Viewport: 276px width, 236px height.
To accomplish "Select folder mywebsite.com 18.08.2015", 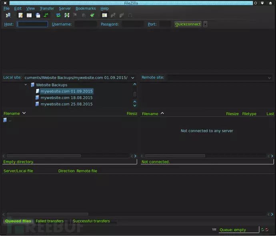I will coord(66,98).
